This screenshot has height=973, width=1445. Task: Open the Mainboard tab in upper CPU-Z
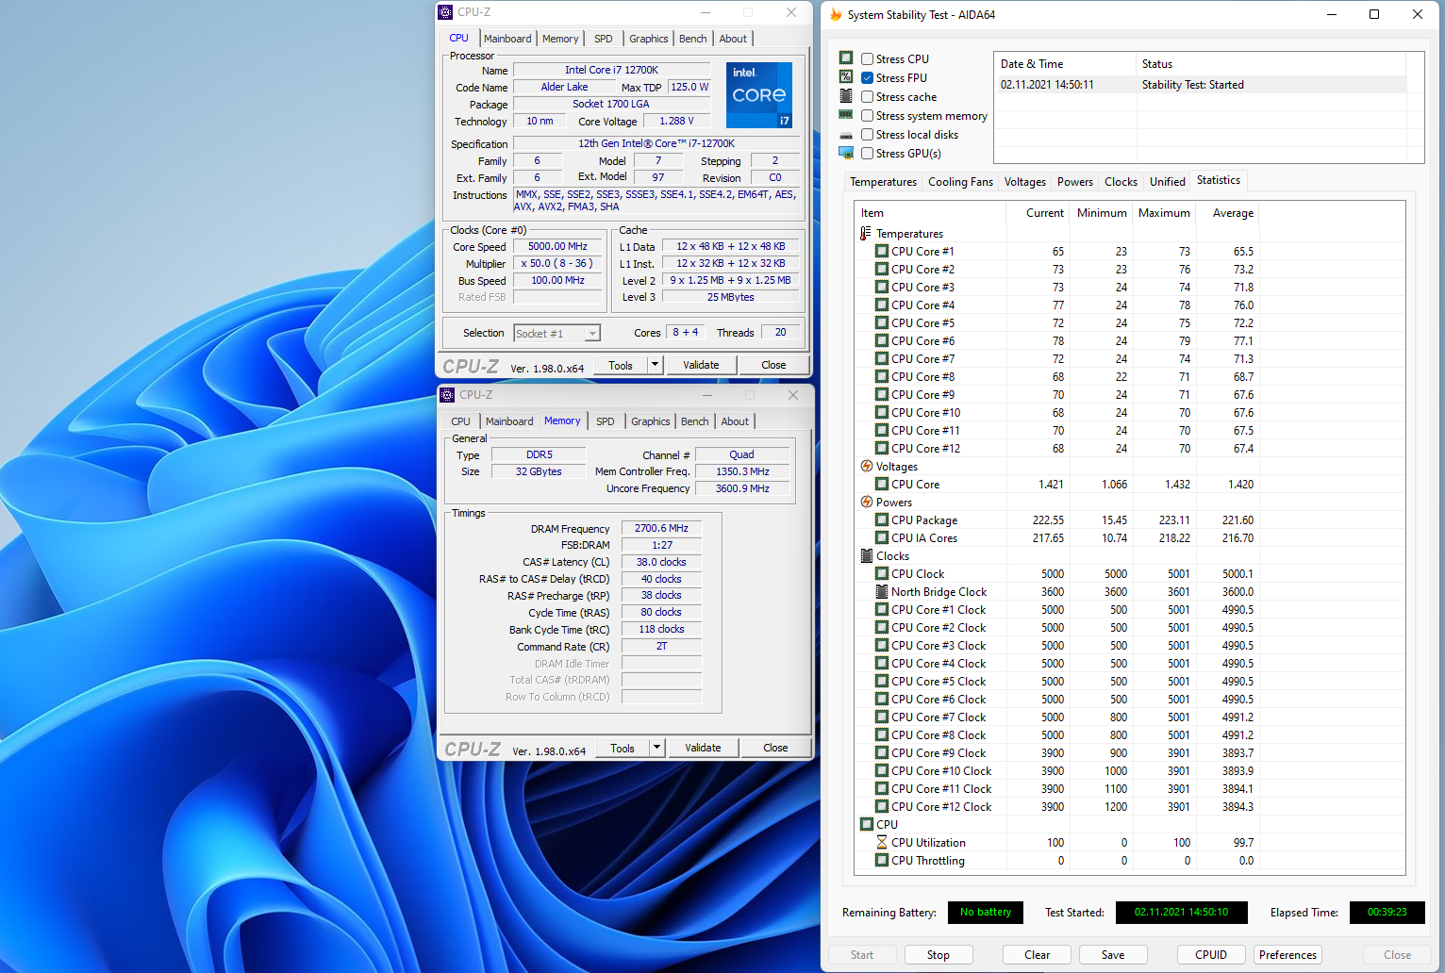[x=507, y=39]
